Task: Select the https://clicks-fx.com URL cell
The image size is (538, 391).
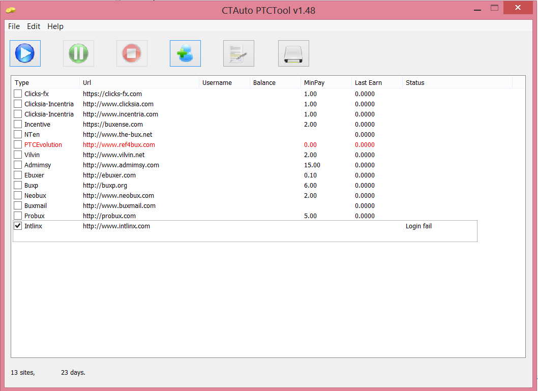Action: pos(112,94)
